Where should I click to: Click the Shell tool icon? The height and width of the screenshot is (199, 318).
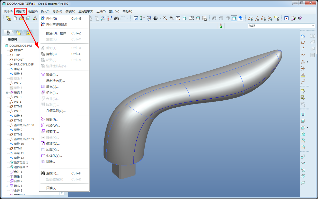click(303, 121)
